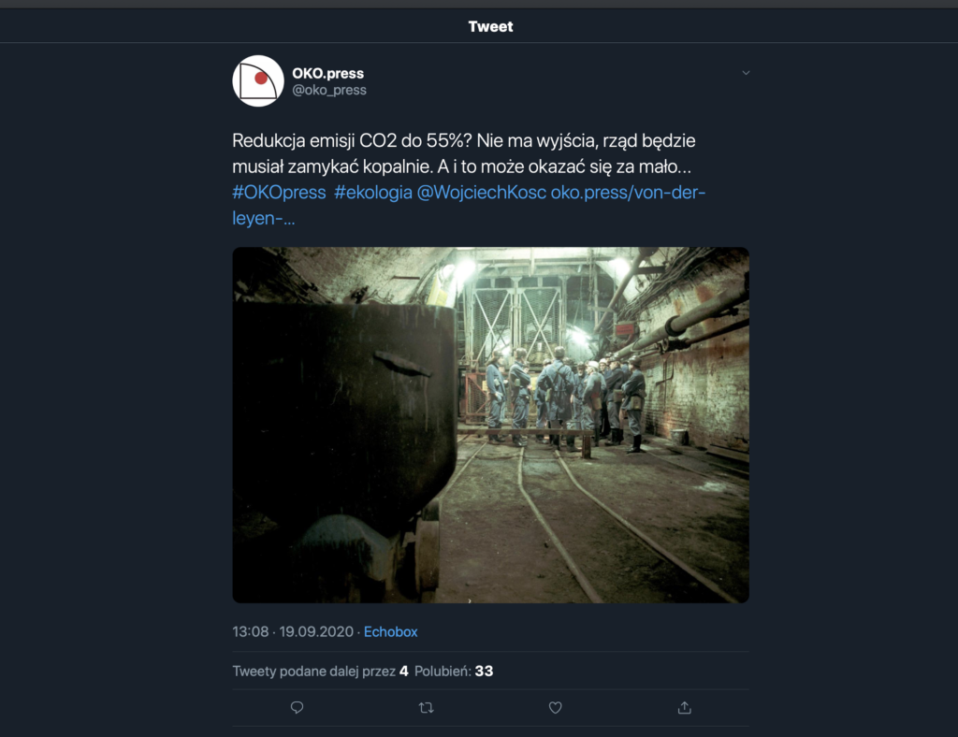Expand the tweet options chevron menu

pos(746,73)
